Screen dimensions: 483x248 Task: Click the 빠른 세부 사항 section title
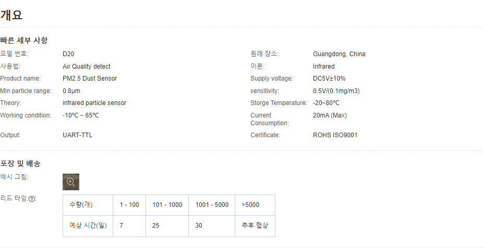(x=24, y=41)
